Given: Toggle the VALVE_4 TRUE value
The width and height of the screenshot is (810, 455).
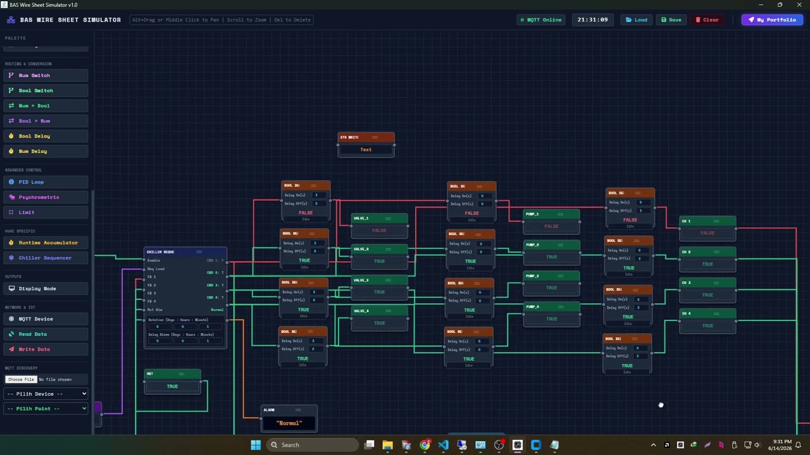Looking at the screenshot, I should [379, 323].
